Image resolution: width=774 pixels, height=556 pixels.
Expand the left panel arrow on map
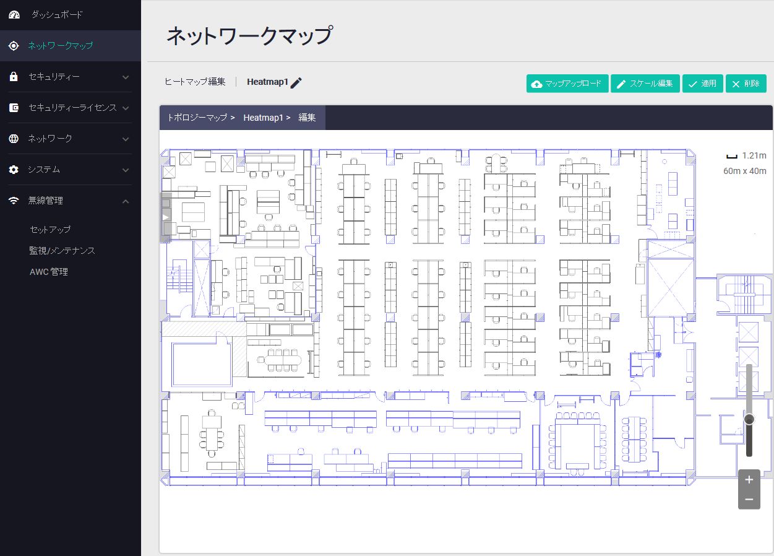pyautogui.click(x=165, y=217)
